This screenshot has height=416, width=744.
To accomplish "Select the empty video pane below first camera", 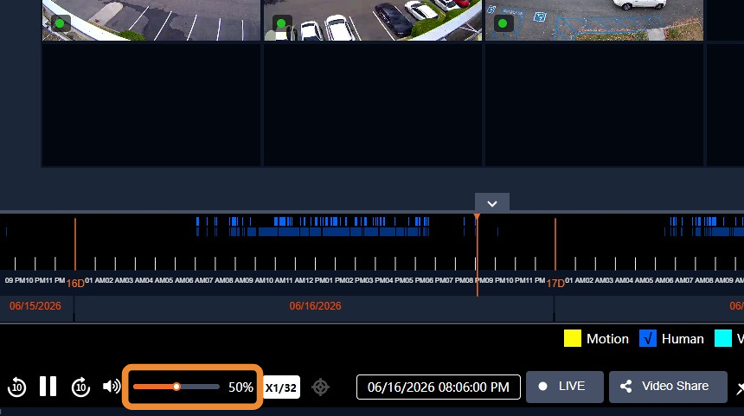I will [151, 105].
